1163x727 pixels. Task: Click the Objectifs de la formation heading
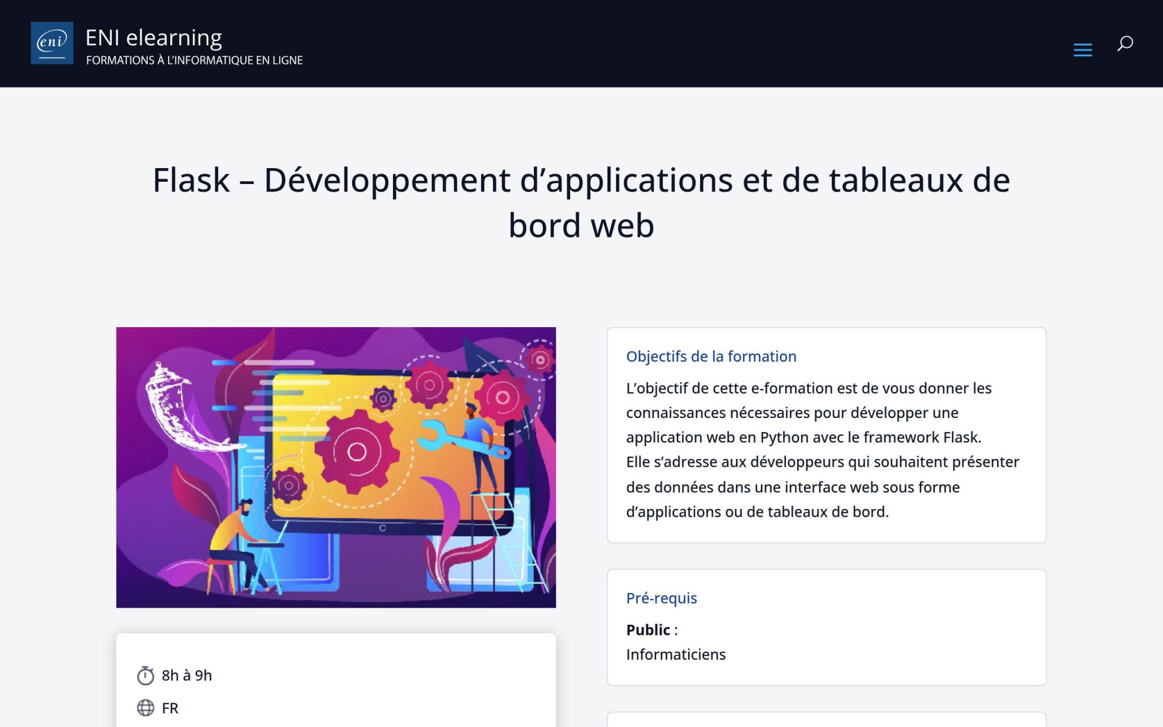tap(711, 356)
